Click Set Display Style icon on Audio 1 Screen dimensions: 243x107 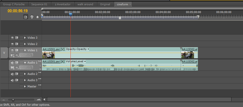click(x=12, y=67)
